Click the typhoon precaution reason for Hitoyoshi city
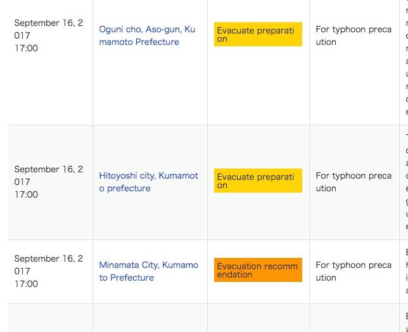The height and width of the screenshot is (332, 408). coord(354,182)
